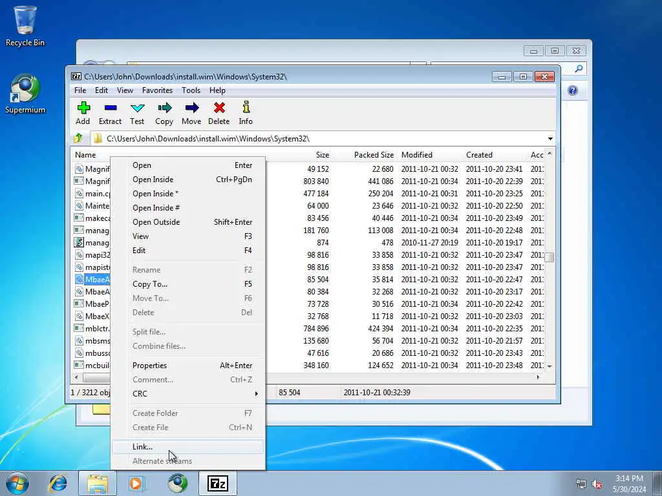Click created date 2011-10-20 21:57
Viewport: 662px width, 496px height.
pyautogui.click(x=494, y=340)
